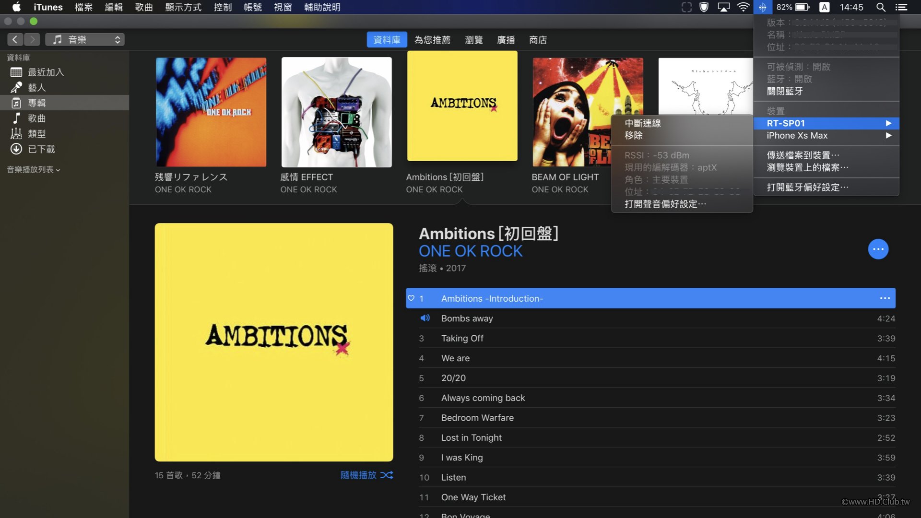This screenshot has width=921, height=518.
Task: Click the Bluetooth menu bar icon
Action: tap(762, 7)
